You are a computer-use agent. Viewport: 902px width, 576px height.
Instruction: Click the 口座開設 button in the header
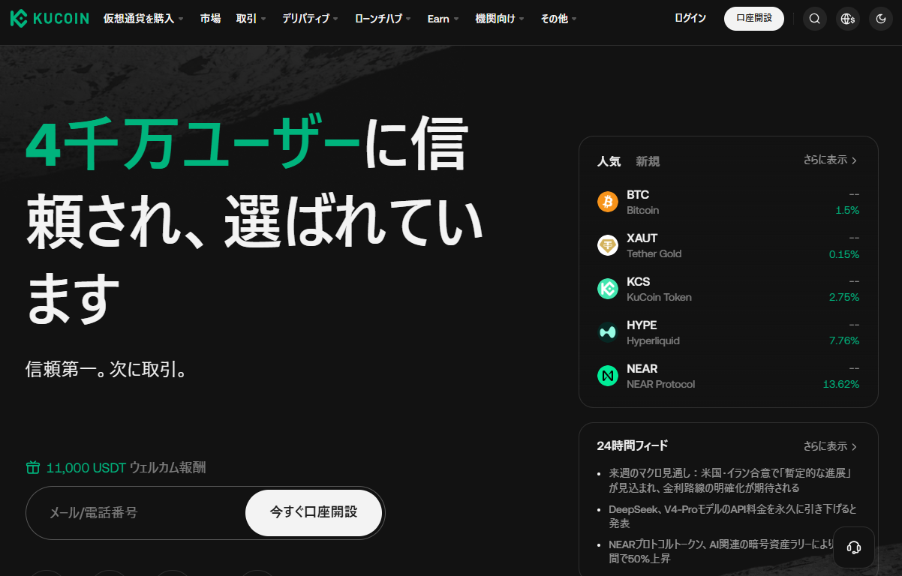(x=754, y=18)
